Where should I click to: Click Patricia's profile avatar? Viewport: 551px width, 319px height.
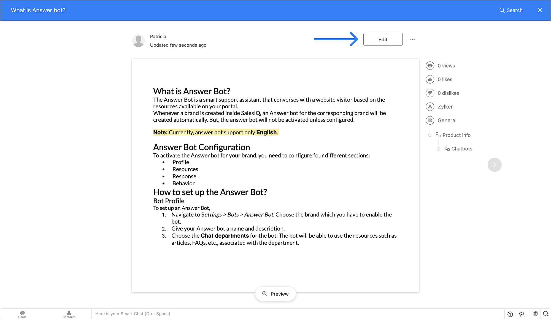pos(138,41)
